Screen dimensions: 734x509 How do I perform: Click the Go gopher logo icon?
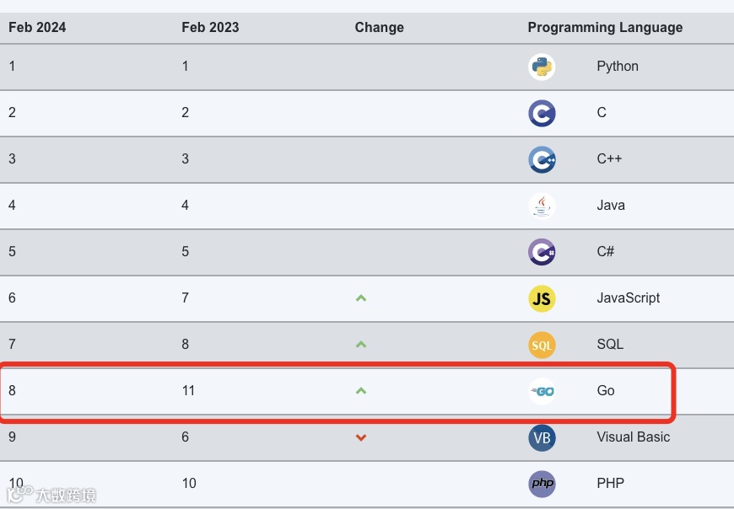click(x=542, y=391)
